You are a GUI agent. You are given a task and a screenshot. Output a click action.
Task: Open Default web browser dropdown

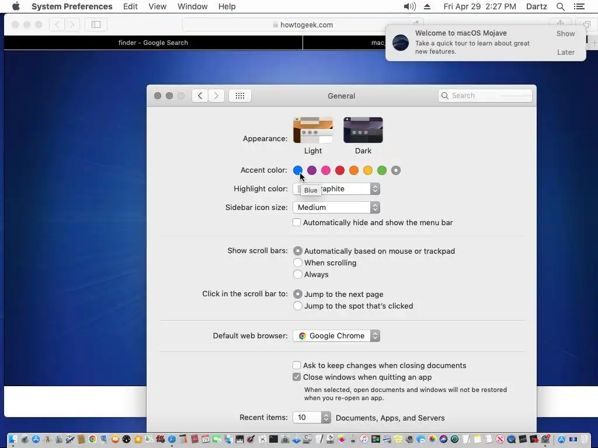point(336,335)
